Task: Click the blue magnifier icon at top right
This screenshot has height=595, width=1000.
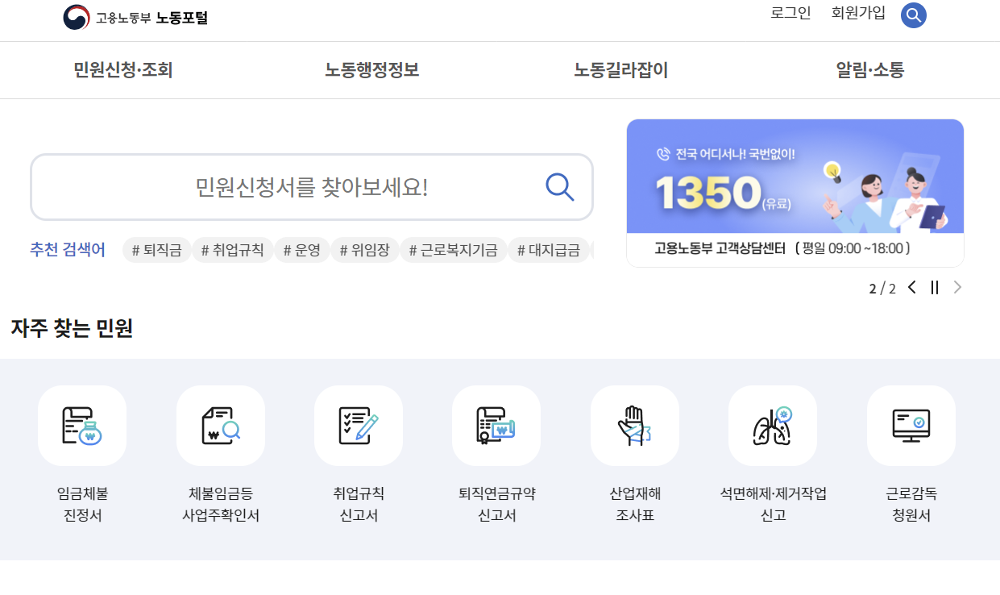Action: click(913, 15)
